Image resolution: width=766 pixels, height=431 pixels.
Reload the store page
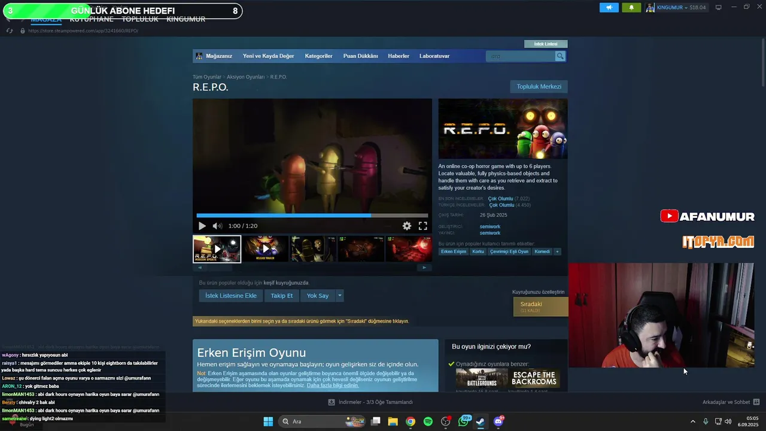[x=9, y=31]
